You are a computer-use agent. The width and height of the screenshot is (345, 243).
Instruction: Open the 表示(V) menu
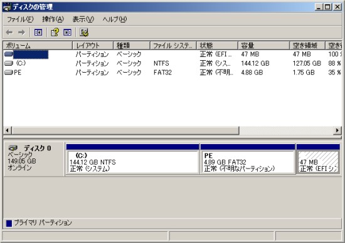[x=83, y=19]
